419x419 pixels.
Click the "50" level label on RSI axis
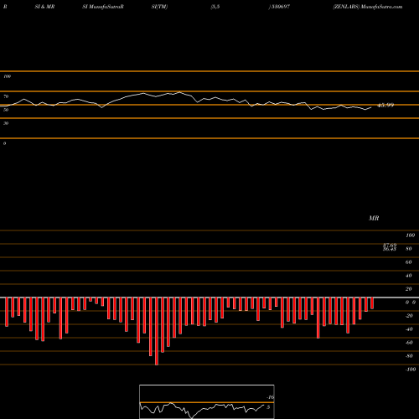[6, 110]
